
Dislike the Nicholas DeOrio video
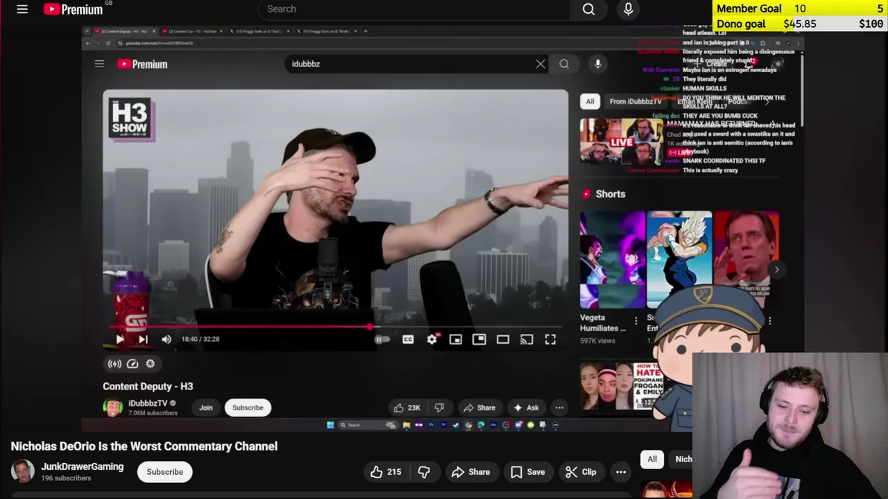click(x=424, y=472)
